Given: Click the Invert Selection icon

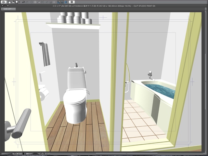Looking at the screenshot, I should [x=51, y=2].
